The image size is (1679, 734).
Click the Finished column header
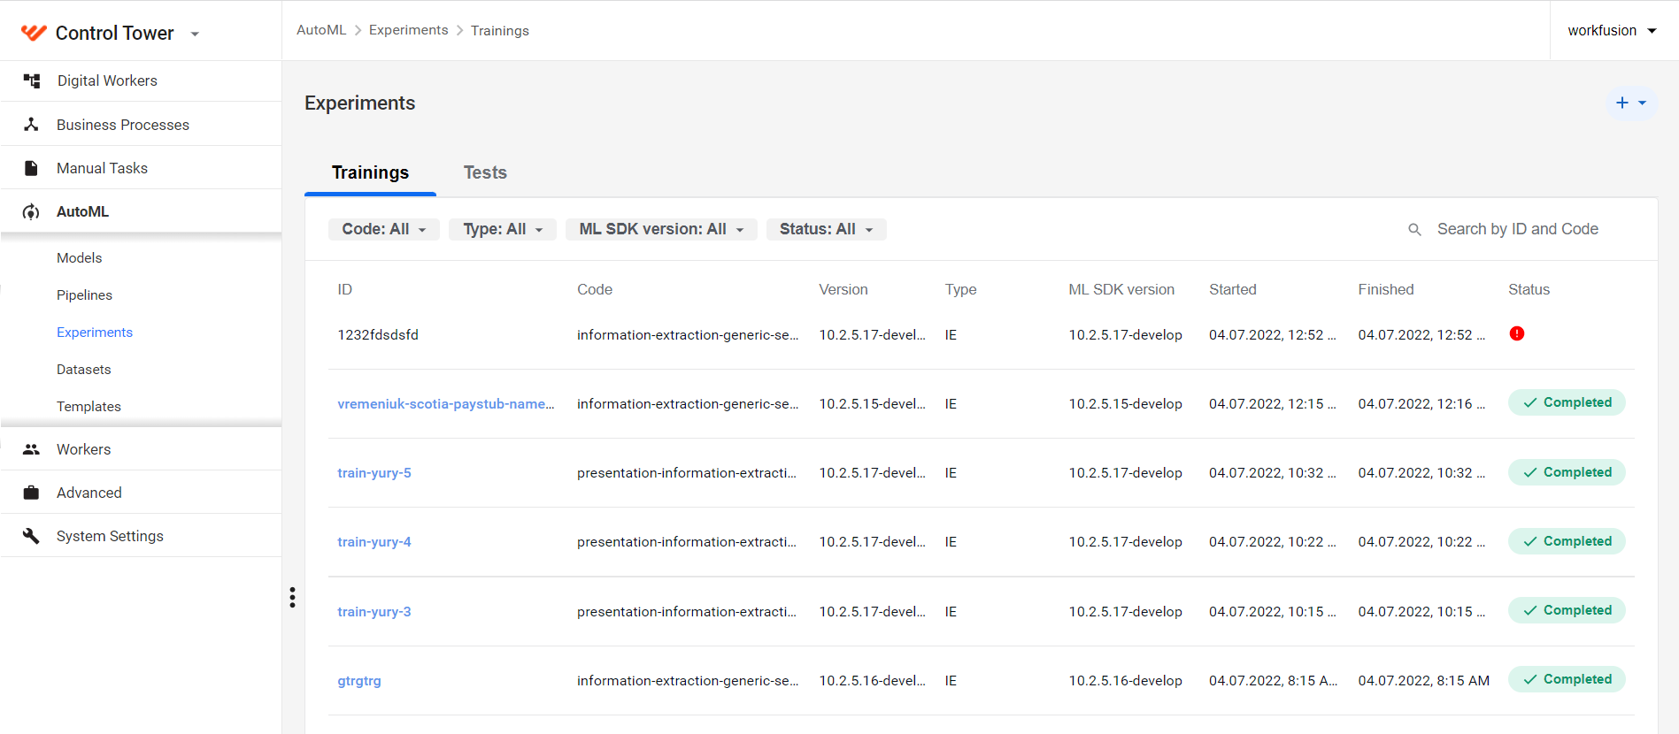(1386, 289)
